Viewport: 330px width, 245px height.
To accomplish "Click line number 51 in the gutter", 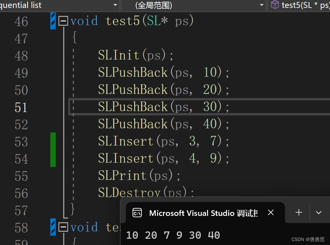I will point(21,107).
